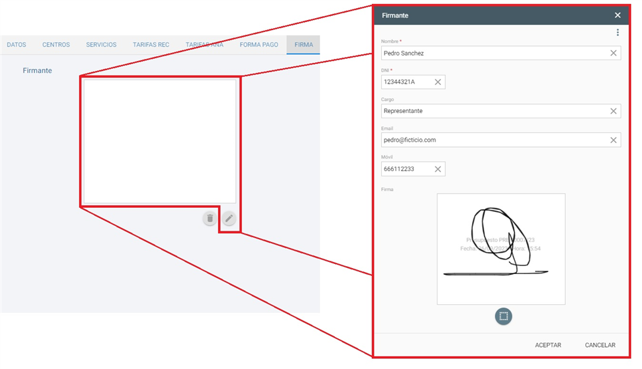Click the signature drawing canvas in the dialog

501,249
